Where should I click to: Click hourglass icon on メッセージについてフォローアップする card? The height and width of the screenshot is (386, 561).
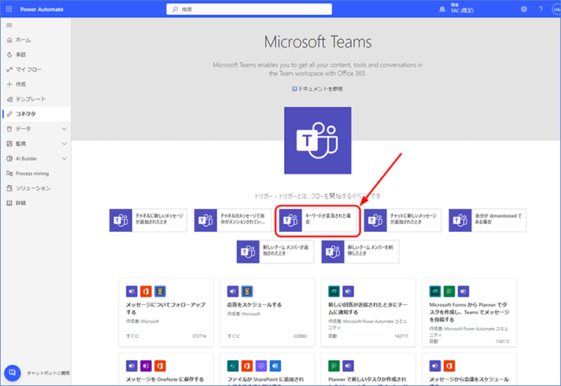coord(160,292)
